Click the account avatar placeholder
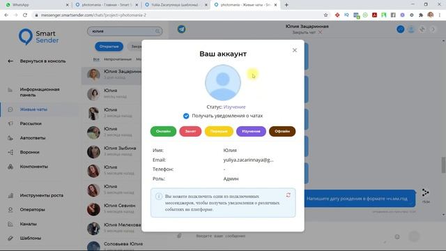 (x=223, y=82)
